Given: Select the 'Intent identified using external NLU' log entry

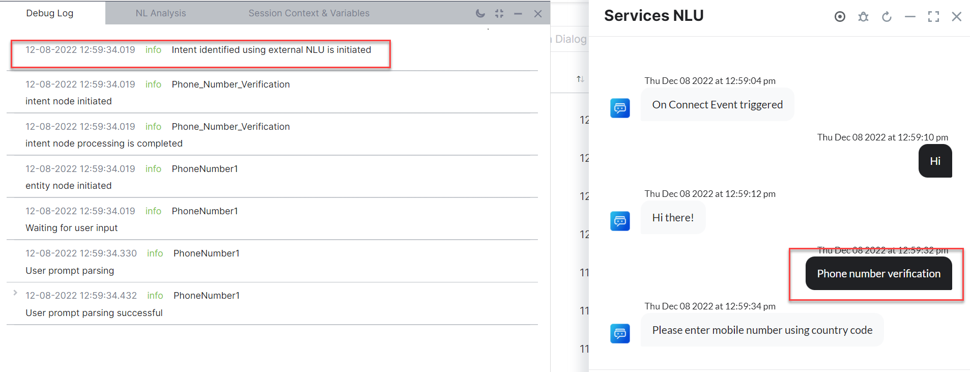Looking at the screenshot, I should click(271, 50).
